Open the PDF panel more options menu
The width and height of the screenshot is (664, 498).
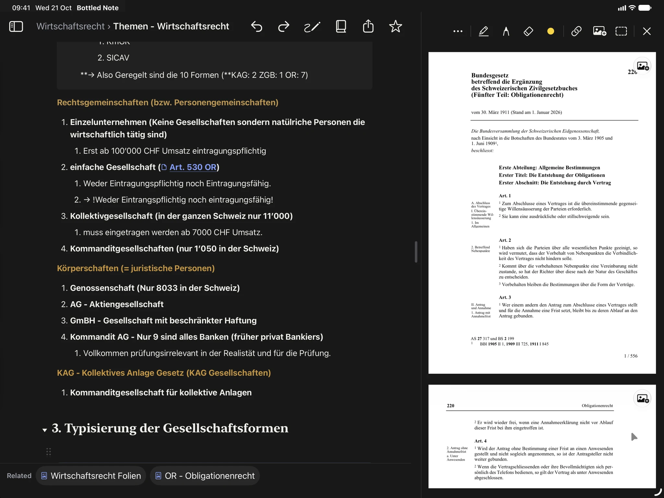pos(458,31)
